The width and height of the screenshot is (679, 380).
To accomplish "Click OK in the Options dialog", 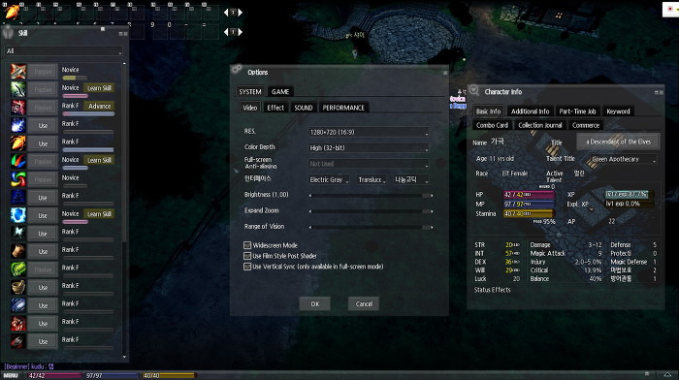I will pos(315,303).
